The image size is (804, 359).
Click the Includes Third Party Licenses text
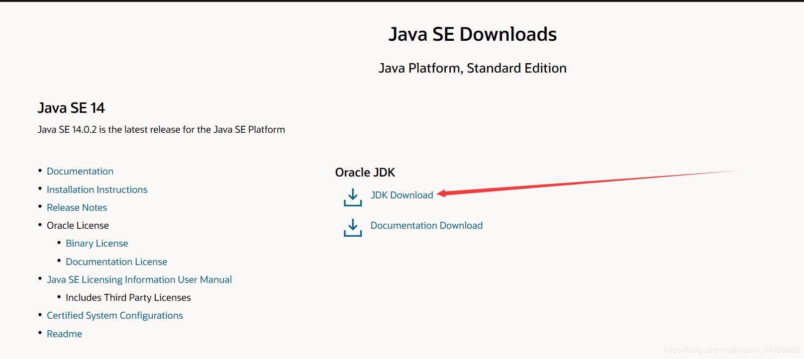(x=128, y=297)
